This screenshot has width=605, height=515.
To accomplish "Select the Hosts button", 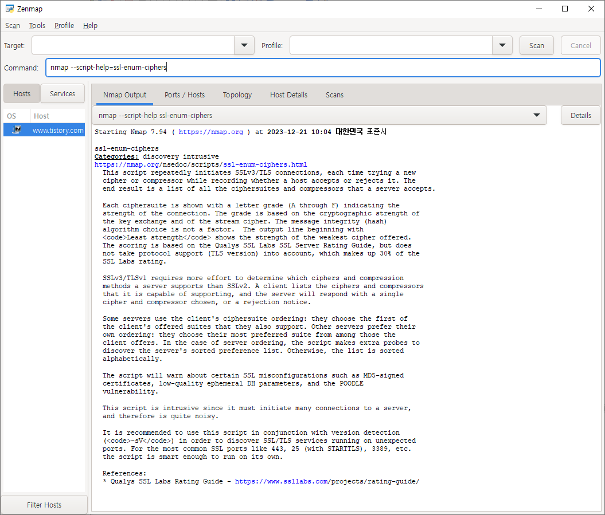I will pyautogui.click(x=22, y=94).
